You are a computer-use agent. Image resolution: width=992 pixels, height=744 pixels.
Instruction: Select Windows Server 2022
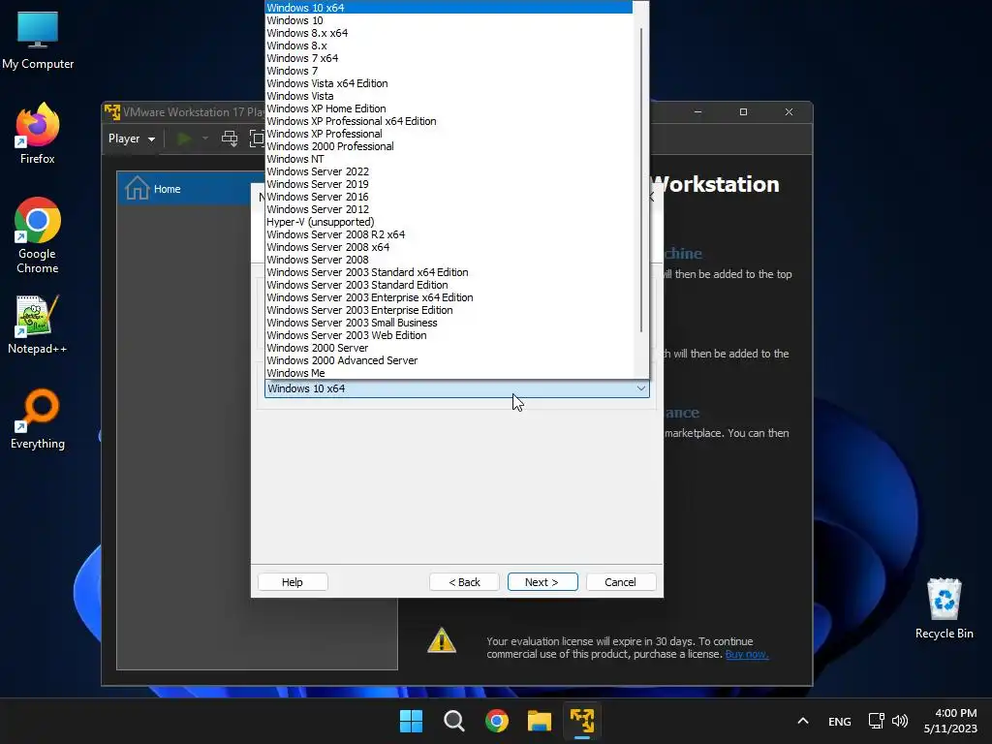pyautogui.click(x=449, y=171)
